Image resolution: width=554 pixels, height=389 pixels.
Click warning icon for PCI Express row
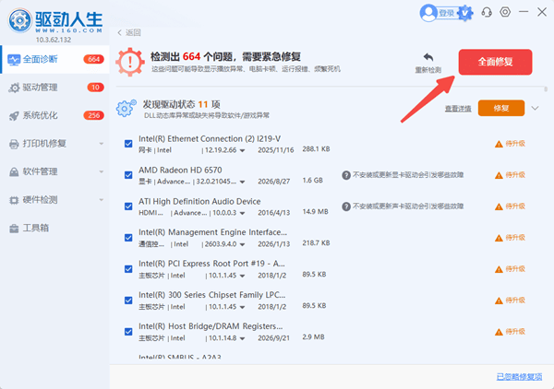coord(499,269)
